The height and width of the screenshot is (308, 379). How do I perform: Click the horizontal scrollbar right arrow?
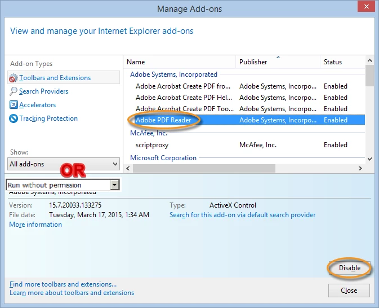coord(360,168)
